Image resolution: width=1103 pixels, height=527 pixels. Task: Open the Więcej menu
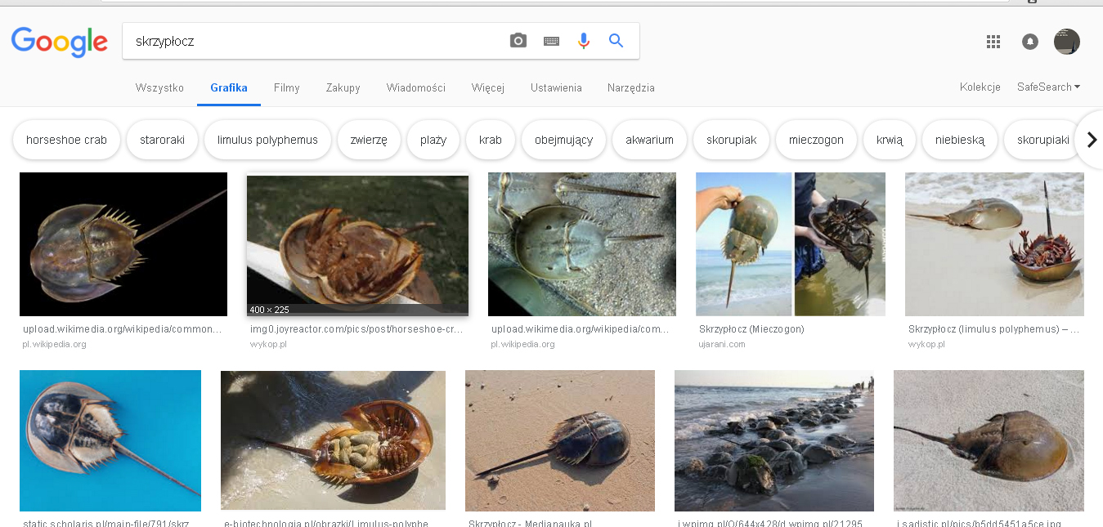point(487,88)
